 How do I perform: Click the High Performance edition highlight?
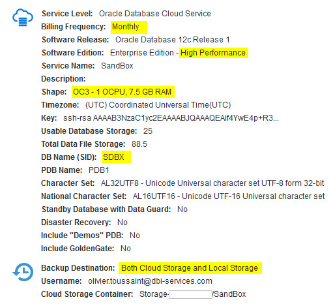coord(213,53)
